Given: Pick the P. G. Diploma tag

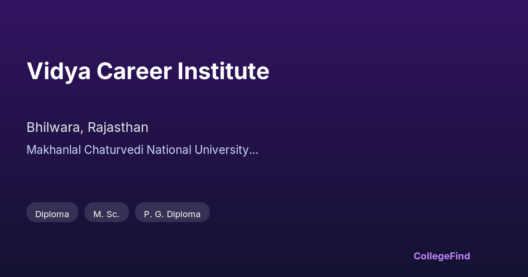Looking at the screenshot, I should pyautogui.click(x=172, y=214).
